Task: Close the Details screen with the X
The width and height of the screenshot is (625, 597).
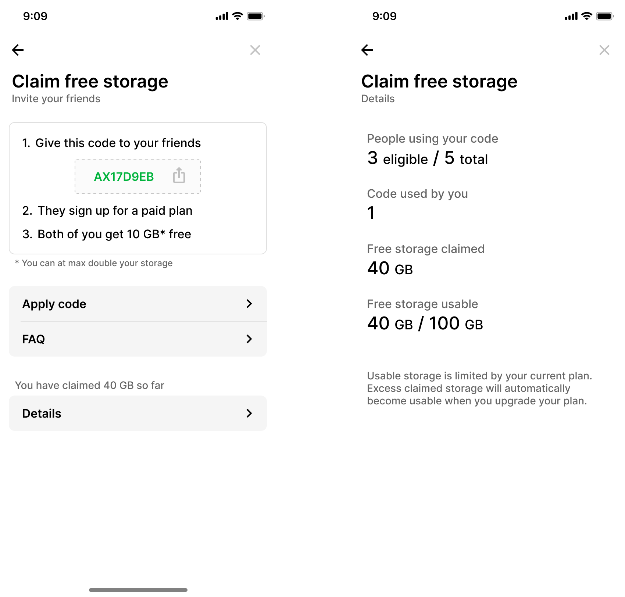Action: (x=604, y=50)
